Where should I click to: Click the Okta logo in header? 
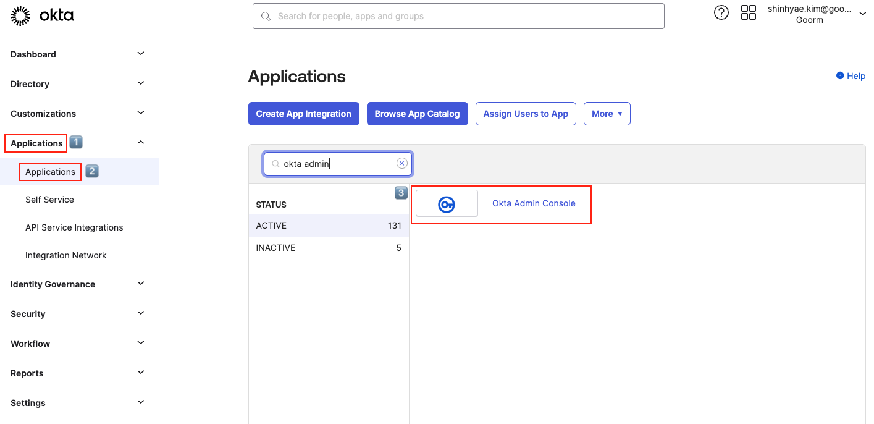click(43, 16)
